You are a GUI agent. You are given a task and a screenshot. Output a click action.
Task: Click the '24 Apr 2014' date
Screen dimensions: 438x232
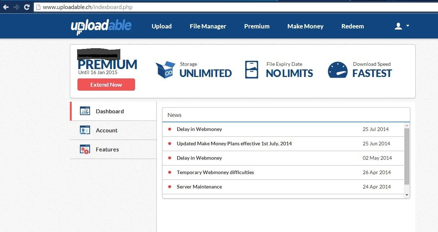tap(377, 187)
